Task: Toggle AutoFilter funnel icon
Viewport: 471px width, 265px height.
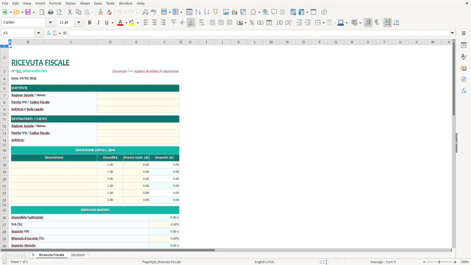Action: pos(215,12)
